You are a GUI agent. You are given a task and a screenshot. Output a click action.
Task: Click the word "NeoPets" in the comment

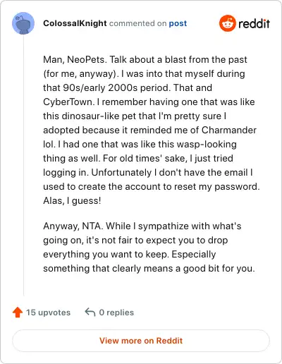click(86, 59)
